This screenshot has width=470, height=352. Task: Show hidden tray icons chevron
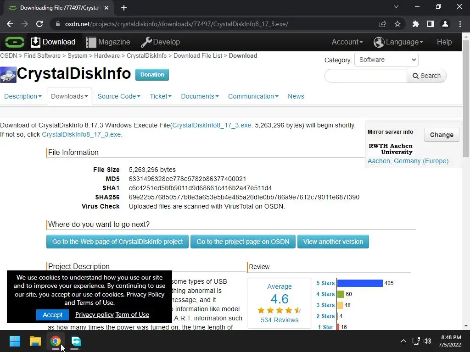(403, 341)
